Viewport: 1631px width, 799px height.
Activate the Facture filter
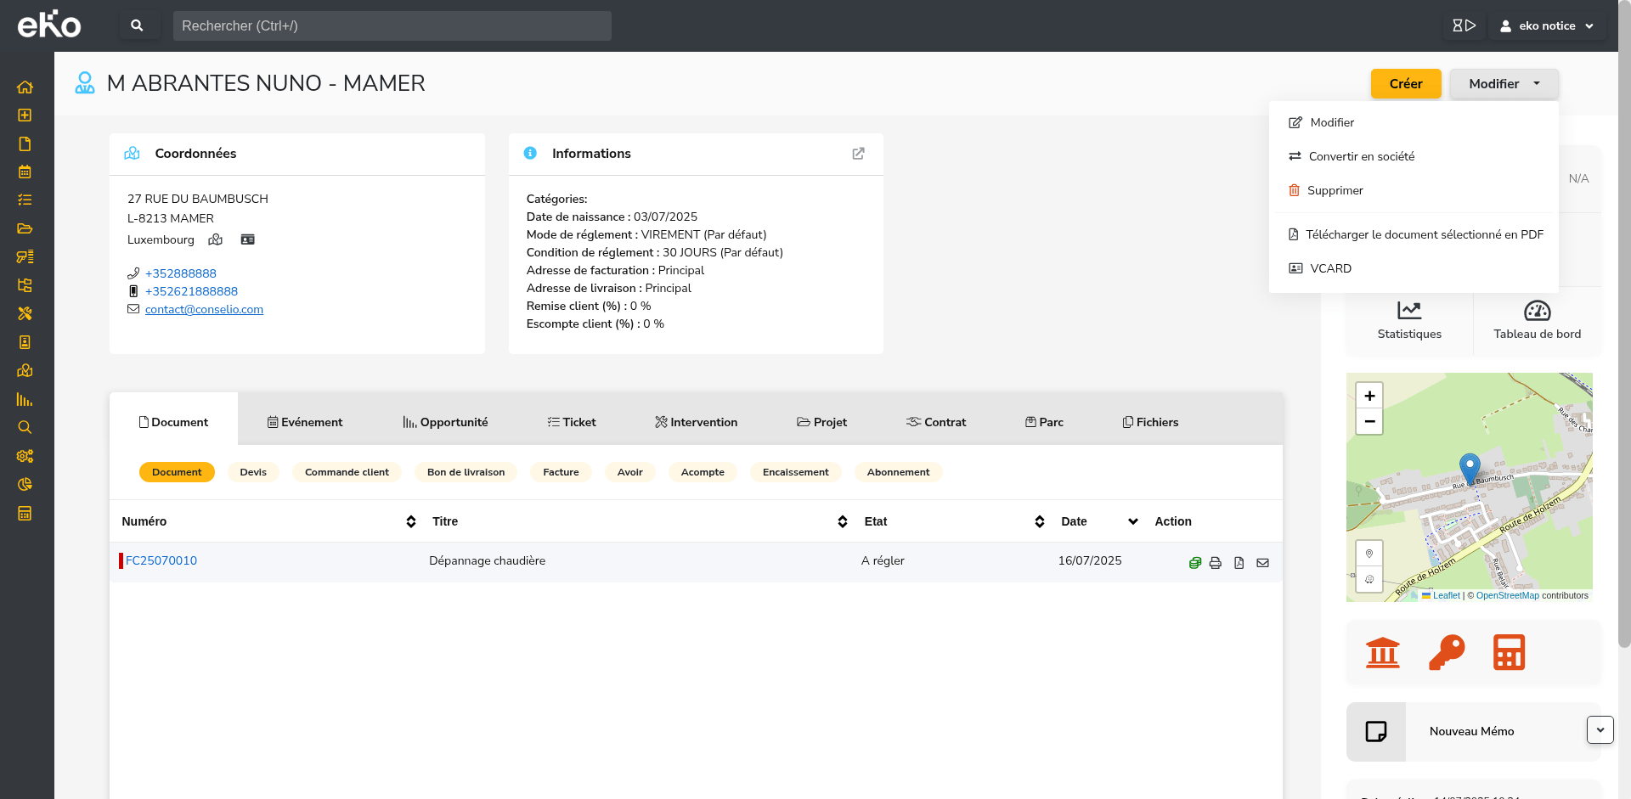pos(561,472)
